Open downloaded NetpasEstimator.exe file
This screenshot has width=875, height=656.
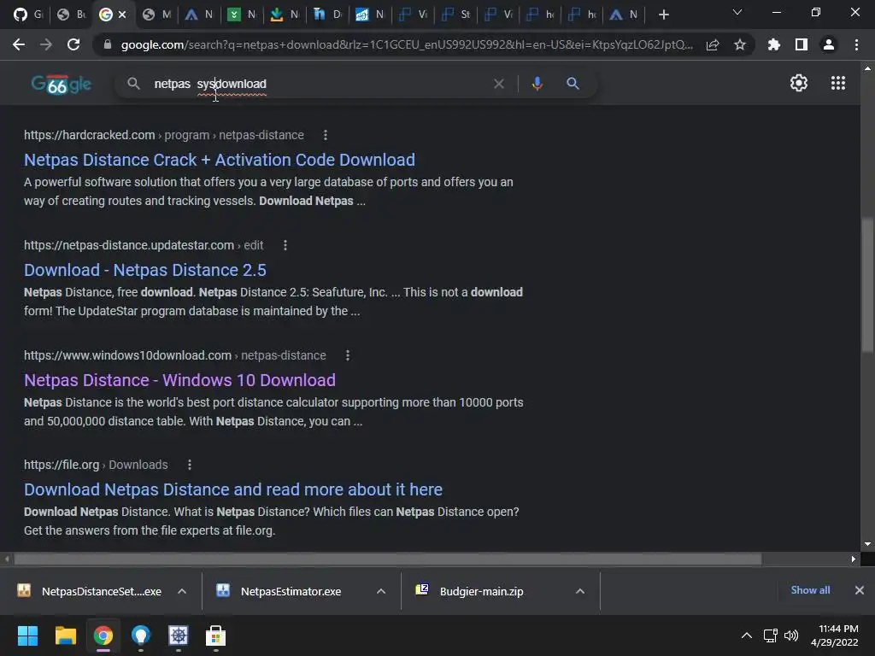click(279, 591)
